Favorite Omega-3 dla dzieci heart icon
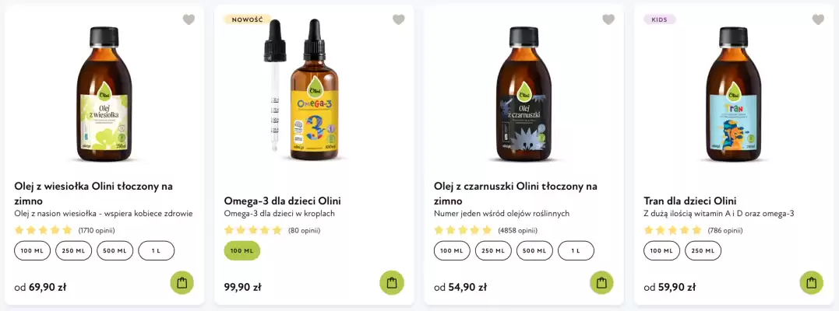Screen dimensions: 839x311 click(399, 19)
